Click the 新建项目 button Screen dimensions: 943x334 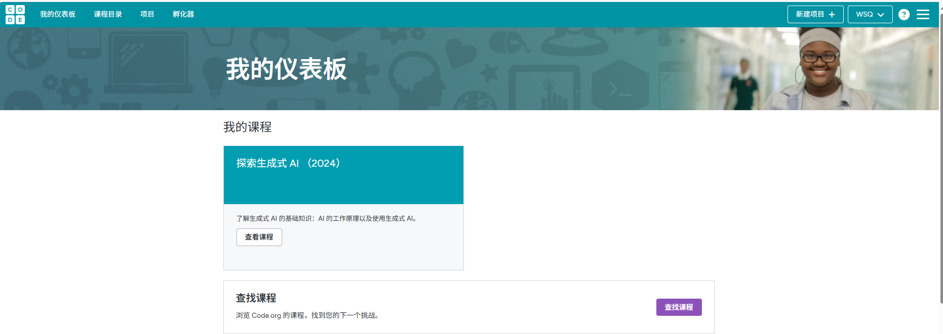815,15
